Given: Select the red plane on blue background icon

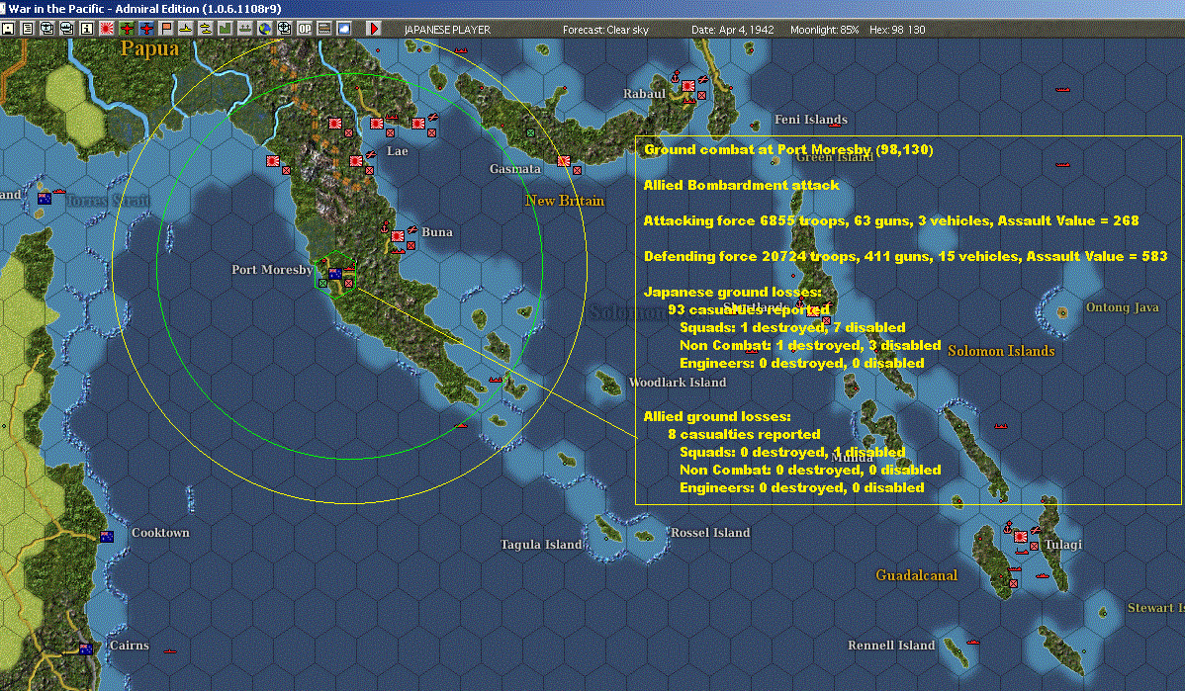Looking at the screenshot, I should click(x=146, y=29).
